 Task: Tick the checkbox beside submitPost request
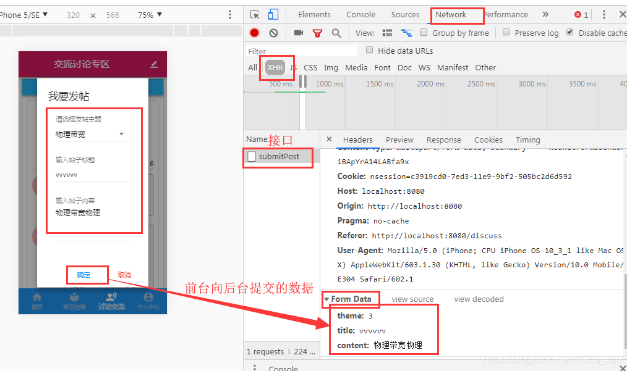(252, 157)
